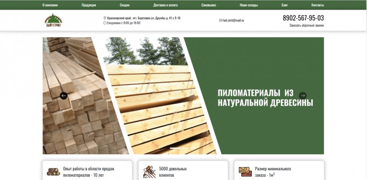Click the Лайт Стрит logo
Screen dimensions: 367x180
[53, 20]
